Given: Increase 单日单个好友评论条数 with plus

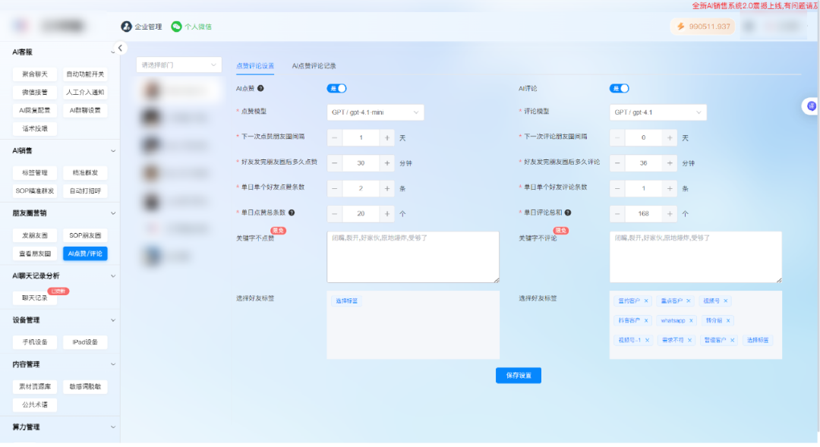Looking at the screenshot, I should (x=670, y=188).
